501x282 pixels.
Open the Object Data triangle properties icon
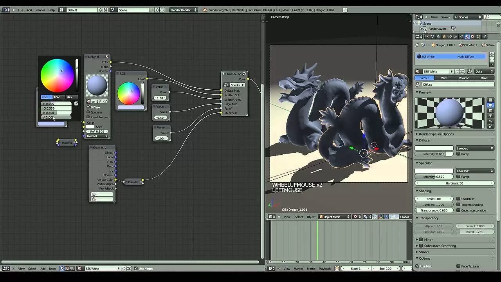[461, 37]
